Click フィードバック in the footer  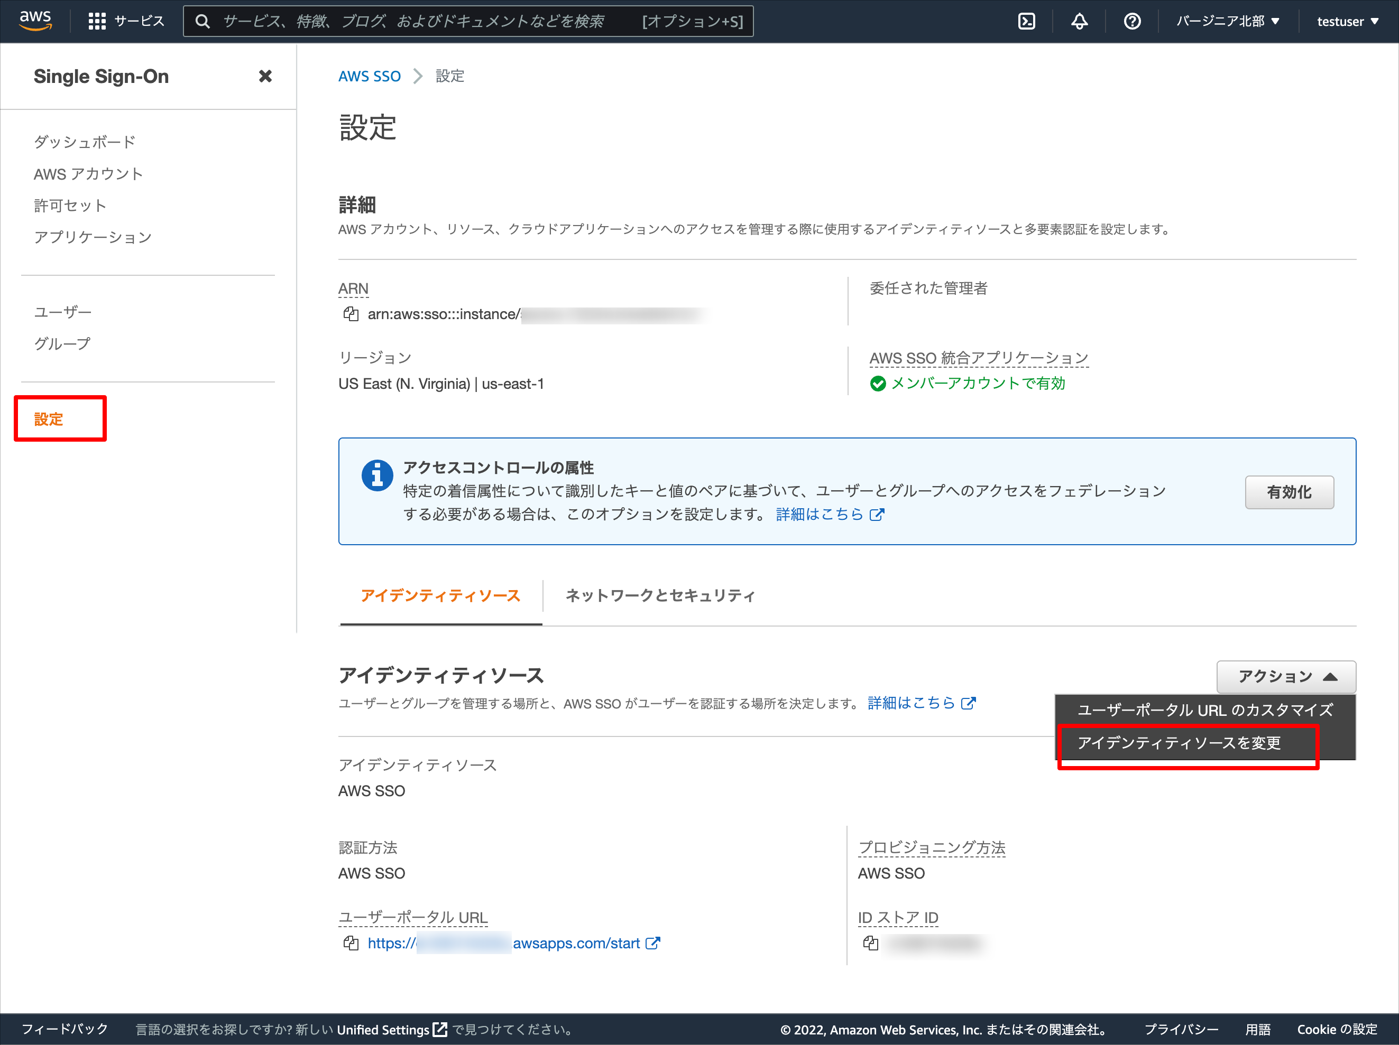65,1029
